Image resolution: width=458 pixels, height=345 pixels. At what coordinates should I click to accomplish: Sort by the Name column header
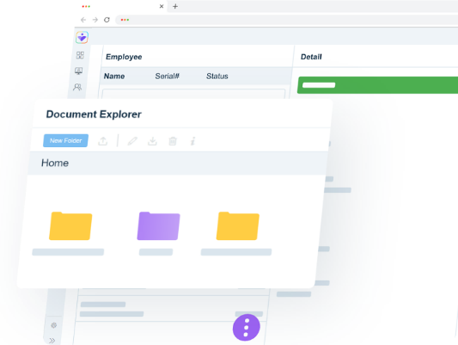click(x=114, y=76)
